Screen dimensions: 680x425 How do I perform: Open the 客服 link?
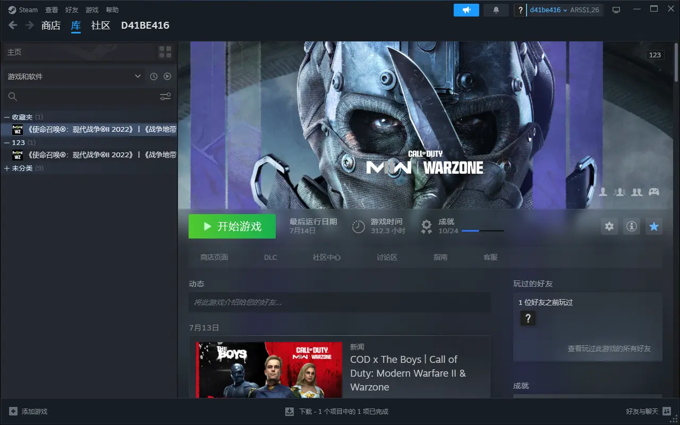[490, 257]
